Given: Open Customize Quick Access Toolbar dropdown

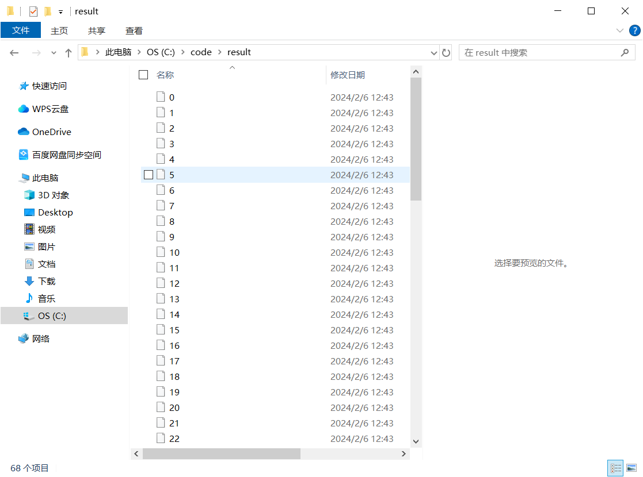Looking at the screenshot, I should coord(60,12).
